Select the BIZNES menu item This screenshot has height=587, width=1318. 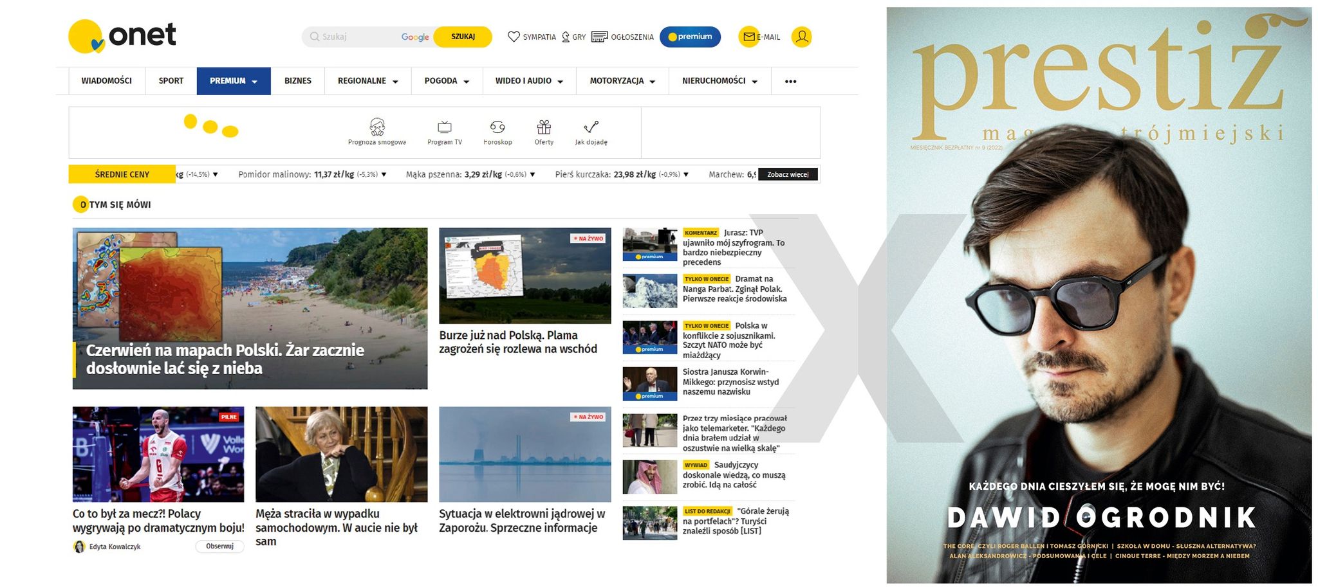(x=298, y=81)
